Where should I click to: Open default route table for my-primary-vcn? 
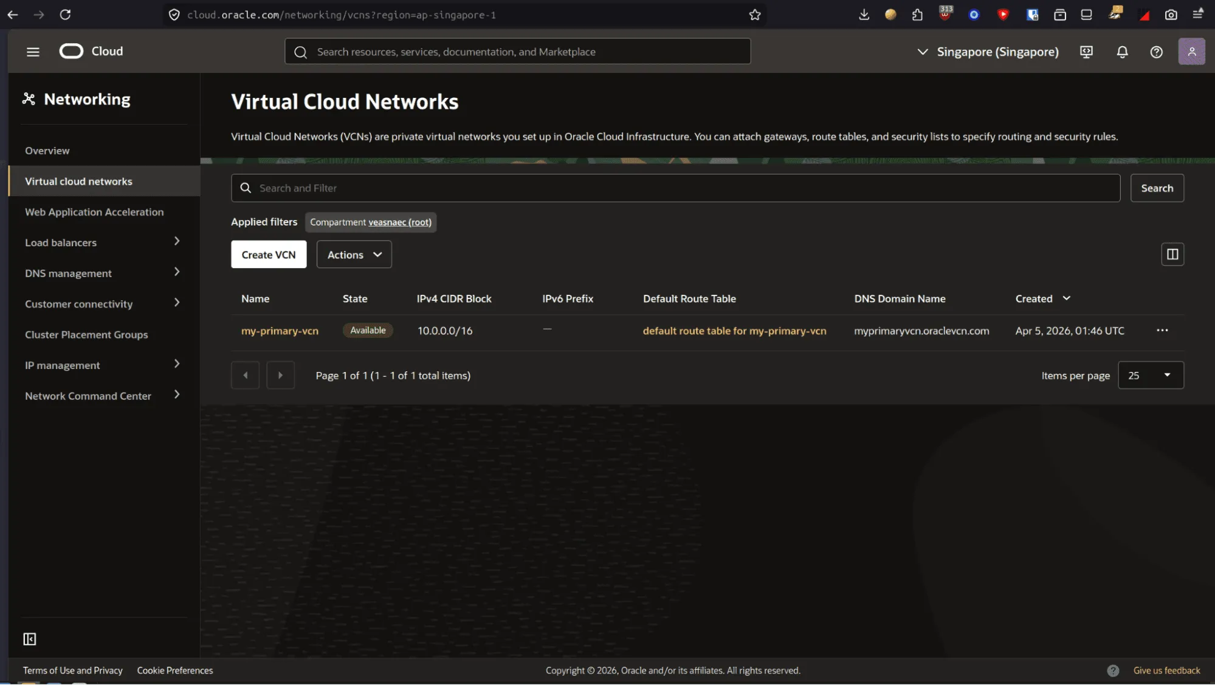pos(734,331)
